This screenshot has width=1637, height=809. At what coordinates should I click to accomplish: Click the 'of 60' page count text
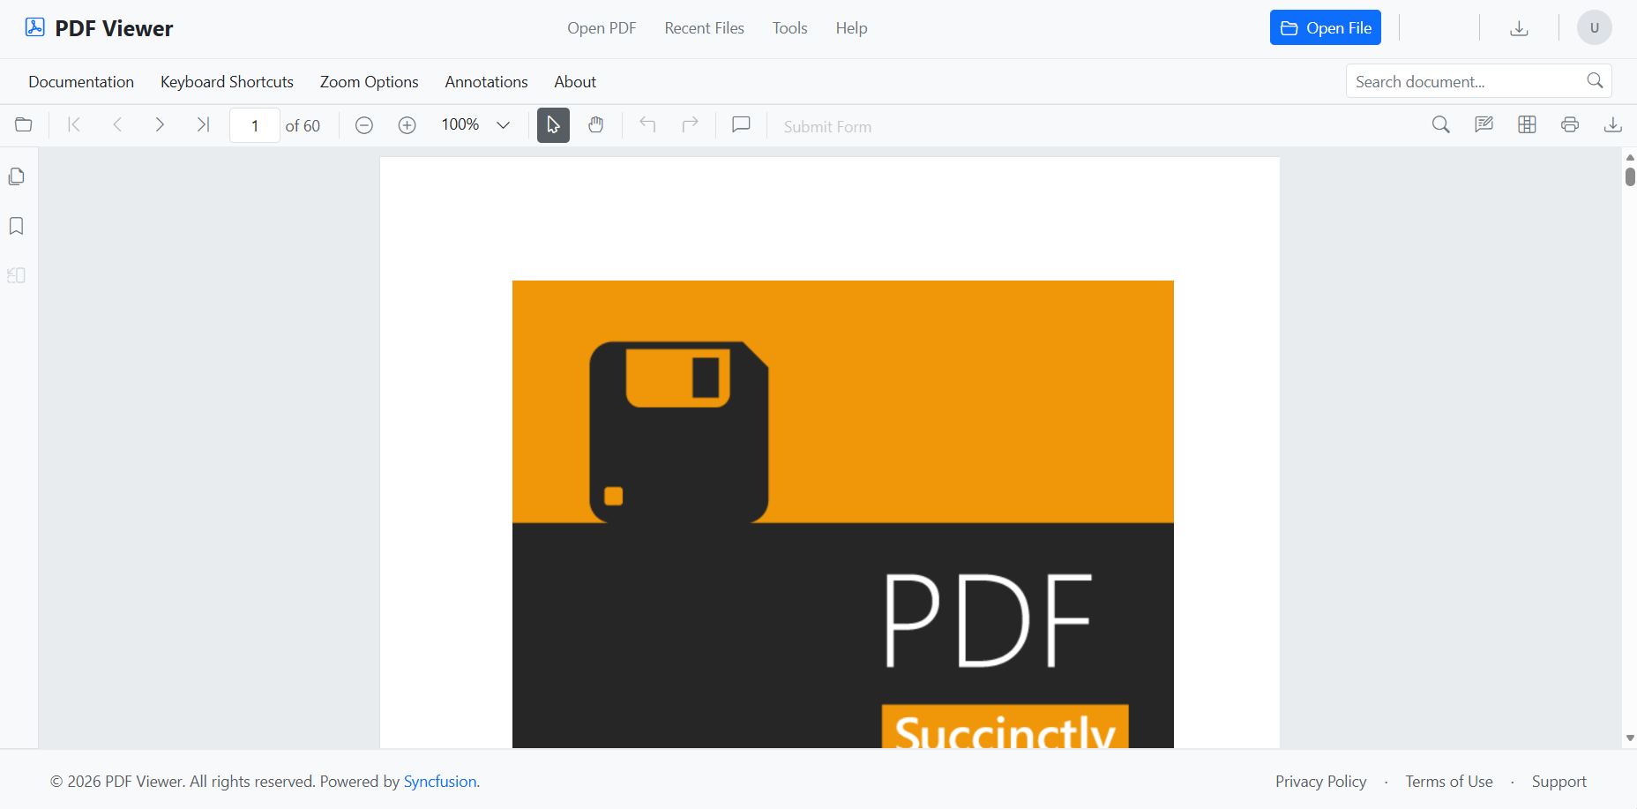[303, 126]
